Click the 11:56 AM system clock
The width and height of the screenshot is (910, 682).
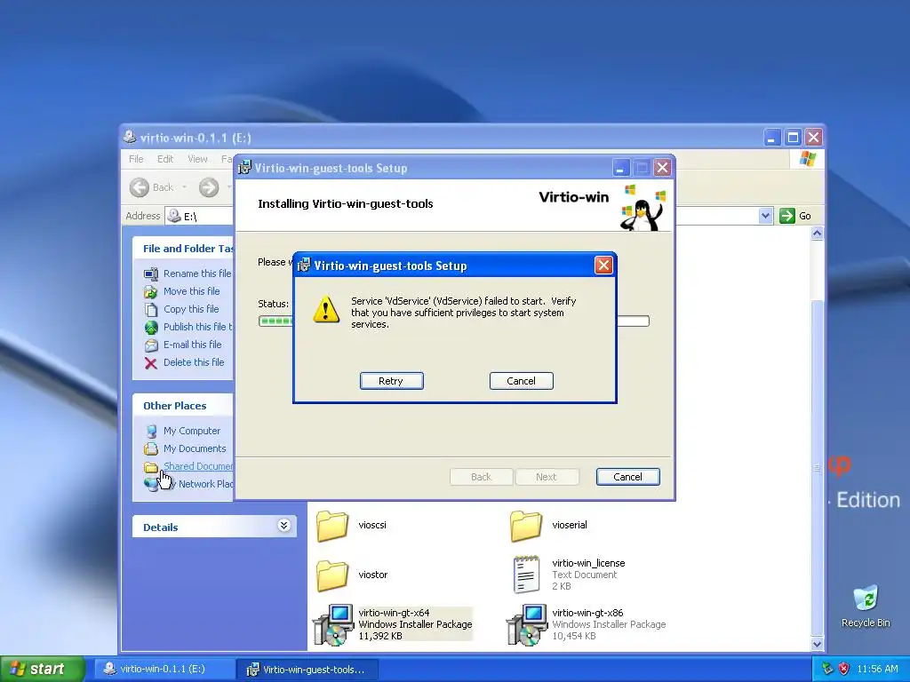[877, 669]
